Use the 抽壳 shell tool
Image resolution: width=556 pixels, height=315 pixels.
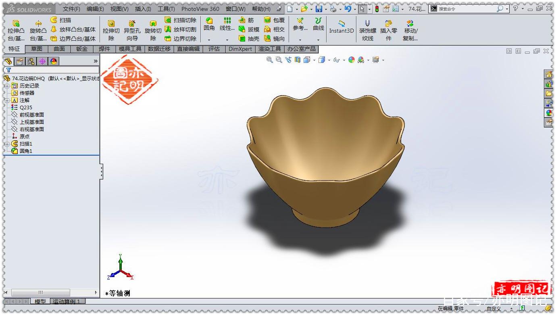coord(249,39)
